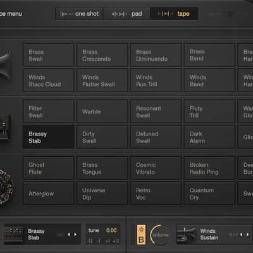Raise the tune by 12 semitones
253x253 pixels.
pos(116,241)
